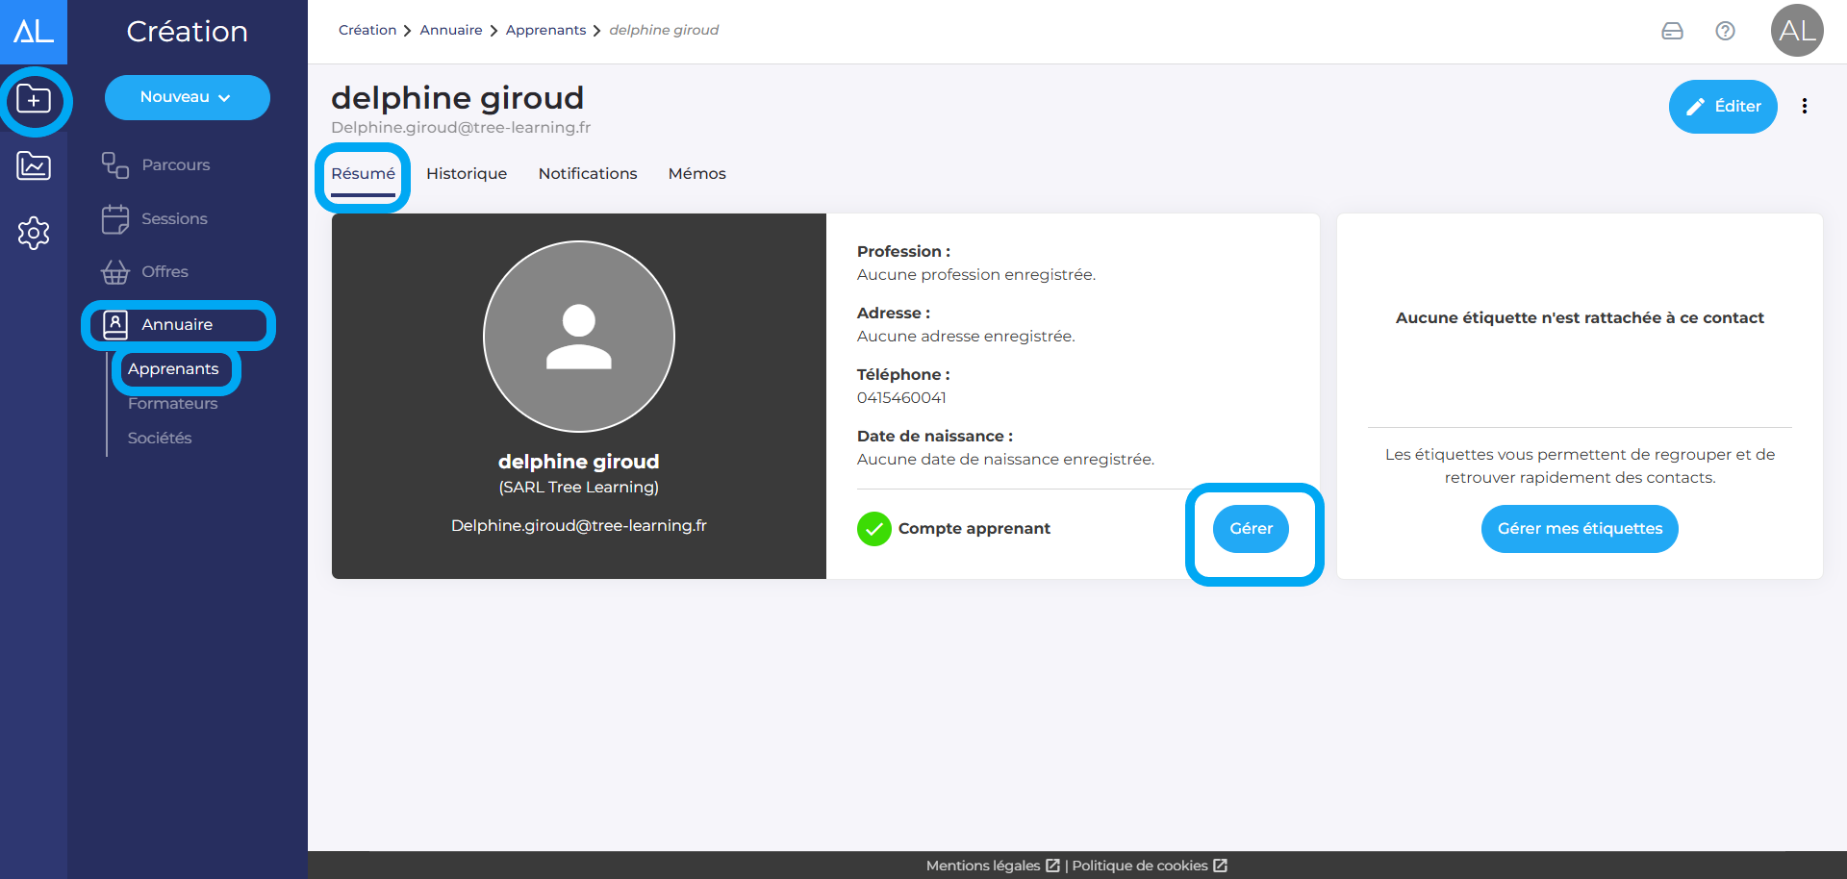
Task: Open the help question mark icon
Action: [x=1725, y=31]
